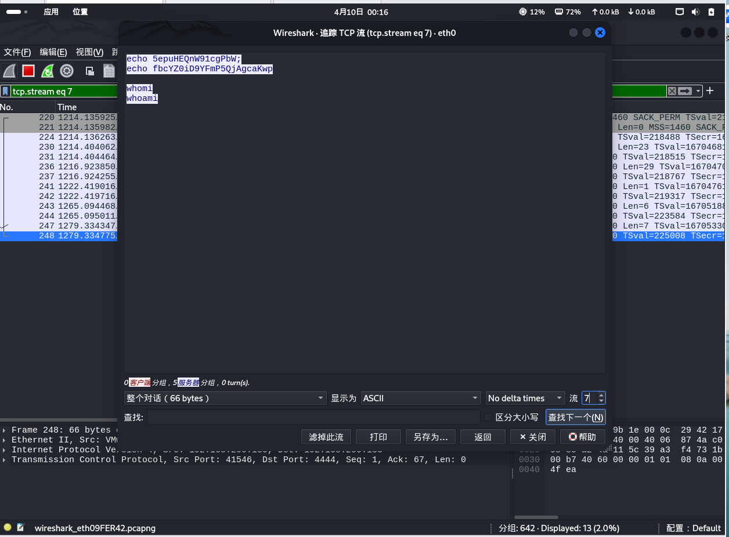The image size is (729, 537).
Task: Open the filter history dropdown arrow
Action: [x=698, y=91]
